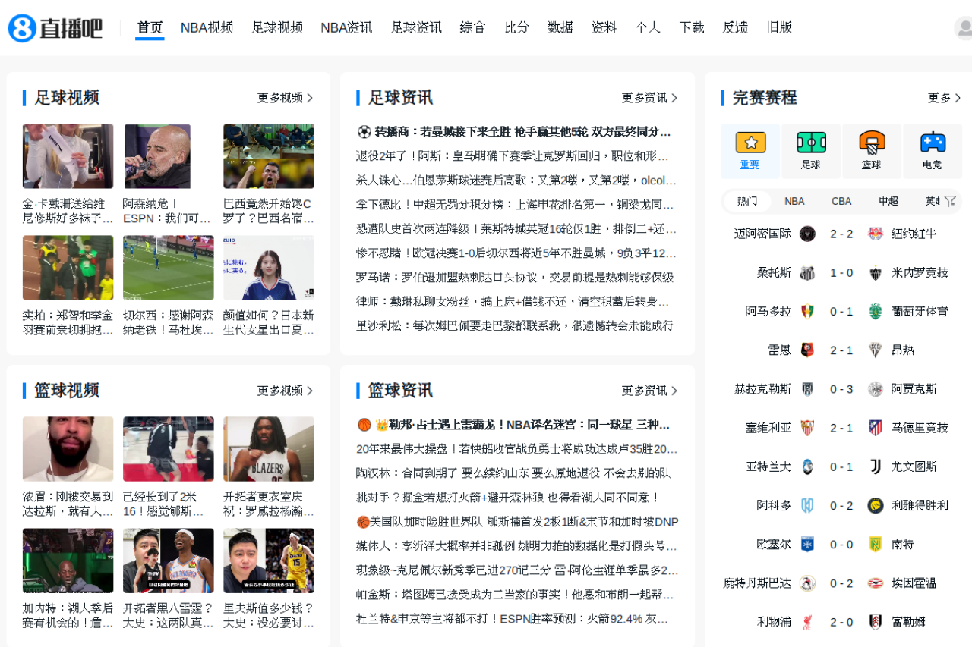Play the 颜值如何 日本新生代女星 video thumbnail

pyautogui.click(x=269, y=268)
